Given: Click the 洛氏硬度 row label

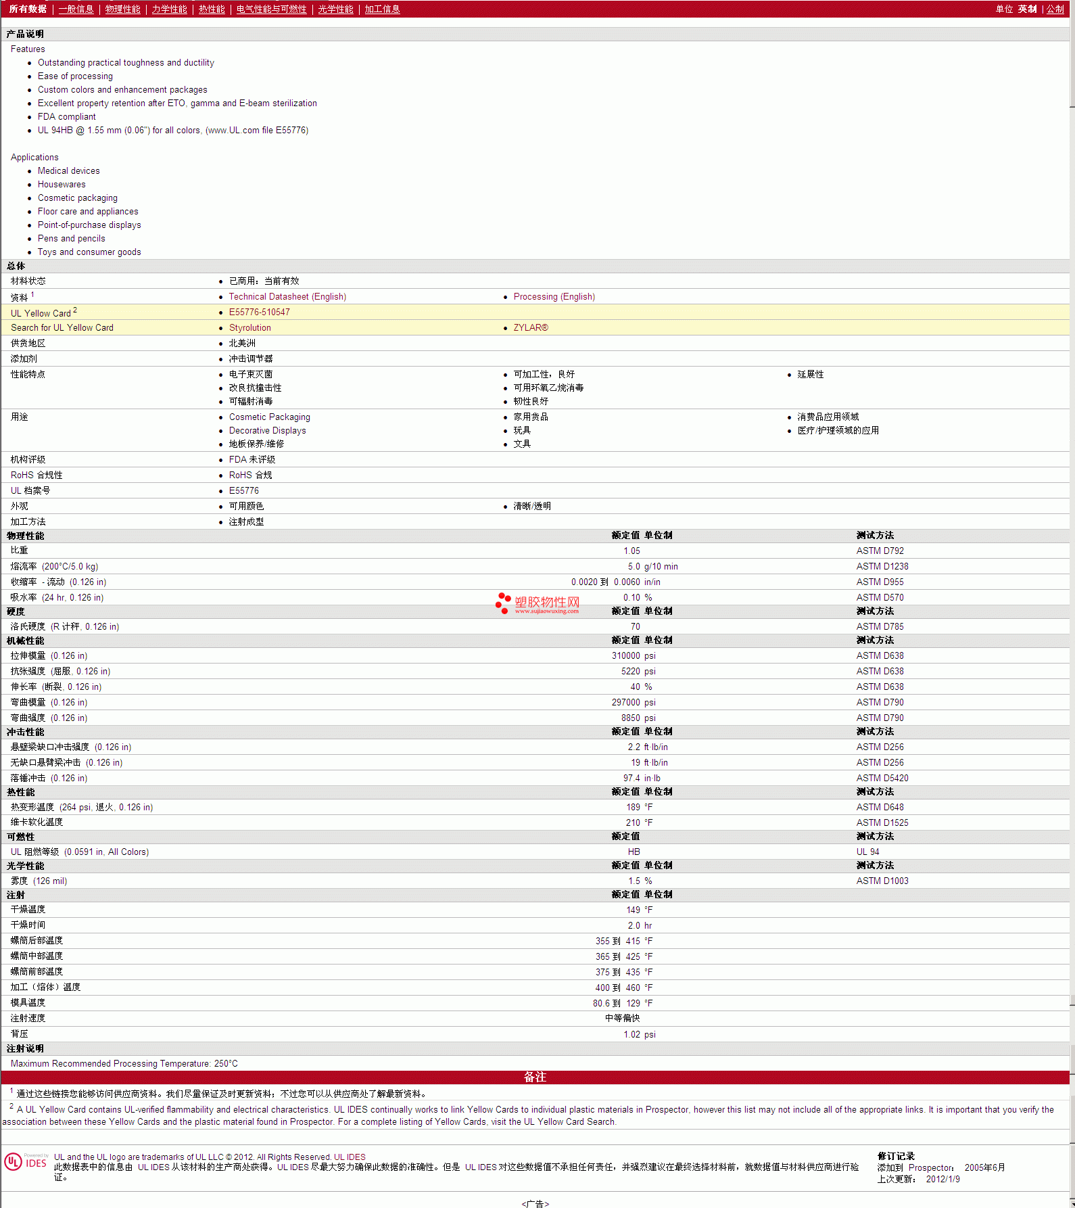Looking at the screenshot, I should pos(65,627).
